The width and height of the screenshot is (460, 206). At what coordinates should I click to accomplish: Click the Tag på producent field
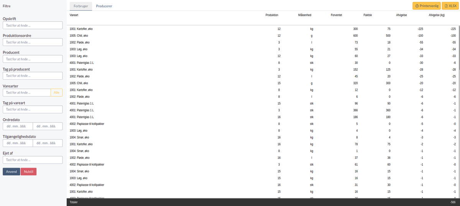[x=33, y=76]
